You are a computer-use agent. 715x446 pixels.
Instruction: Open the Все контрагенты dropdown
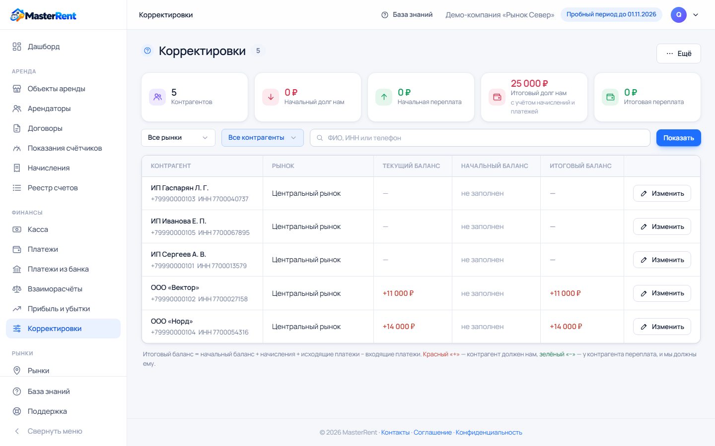263,138
